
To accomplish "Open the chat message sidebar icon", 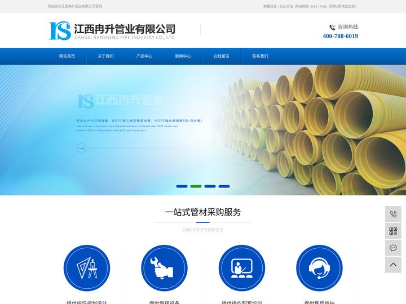I will [393, 248].
